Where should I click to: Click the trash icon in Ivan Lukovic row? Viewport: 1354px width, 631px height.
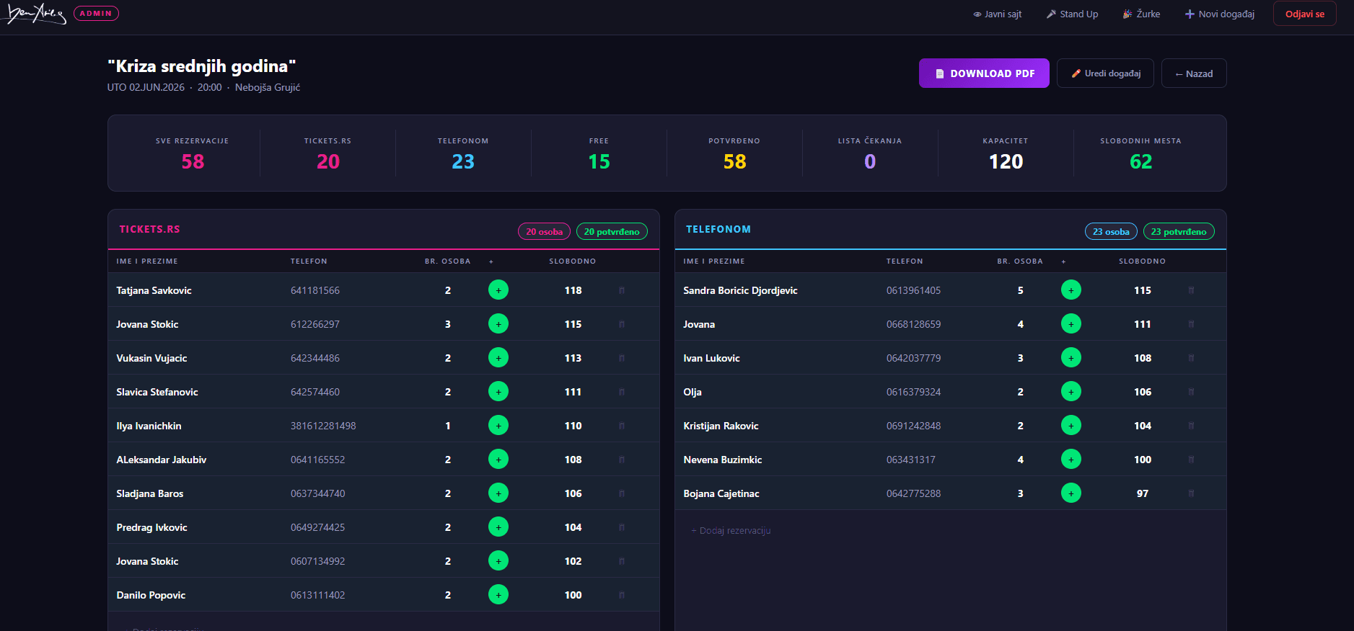pyautogui.click(x=1191, y=358)
